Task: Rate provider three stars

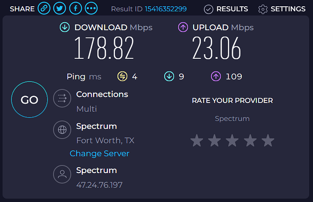Action: point(232,141)
